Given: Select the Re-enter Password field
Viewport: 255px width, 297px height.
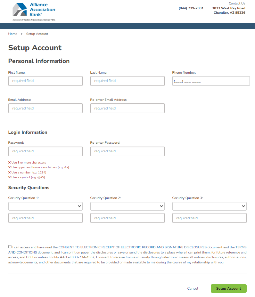Looking at the screenshot, I should click(127, 151).
